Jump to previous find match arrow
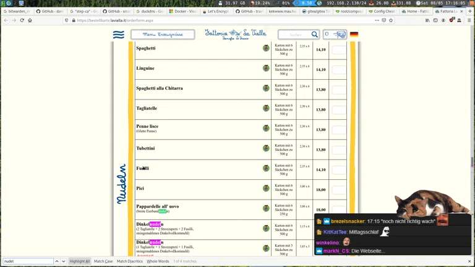Image resolution: width=475 pixels, height=267 pixels. 57,261
